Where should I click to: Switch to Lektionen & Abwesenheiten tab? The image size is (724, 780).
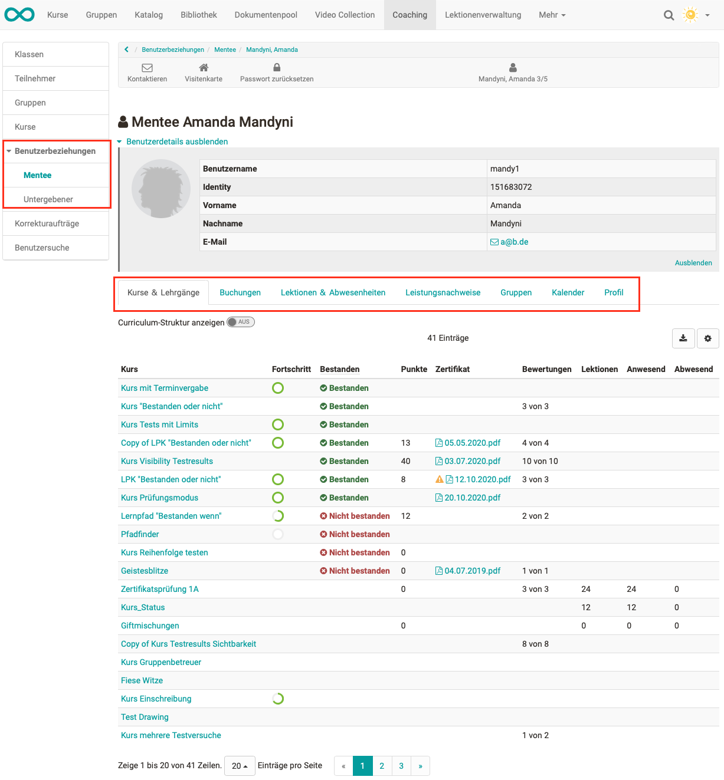point(333,292)
